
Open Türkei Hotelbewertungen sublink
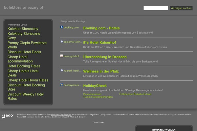(x=98, y=97)
